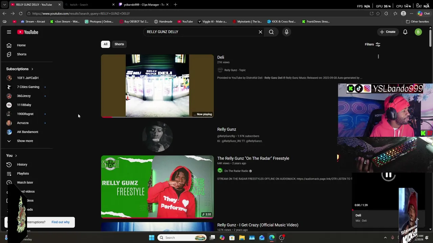Open the browser profile icon
The height and width of the screenshot is (243, 433).
click(403, 13)
